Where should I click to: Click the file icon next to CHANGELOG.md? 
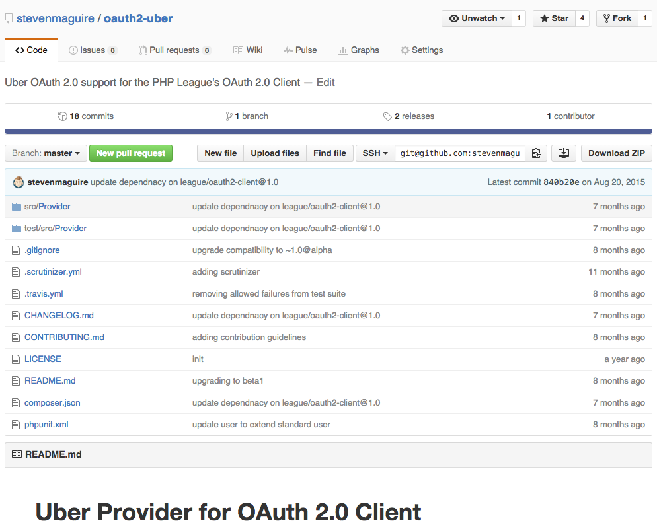(16, 316)
